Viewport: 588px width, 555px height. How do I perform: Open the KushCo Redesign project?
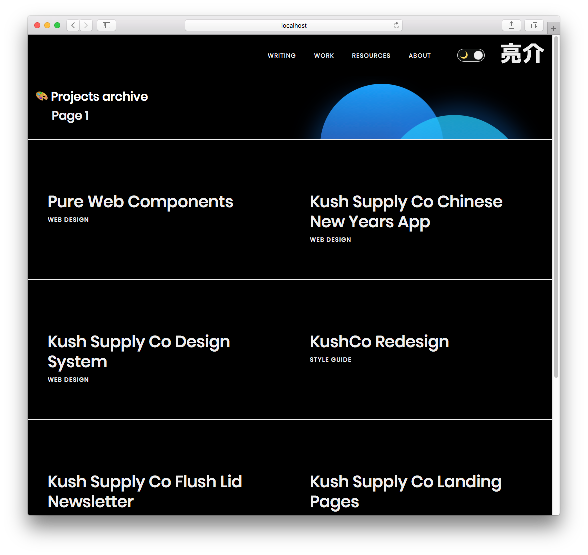pyautogui.click(x=379, y=342)
